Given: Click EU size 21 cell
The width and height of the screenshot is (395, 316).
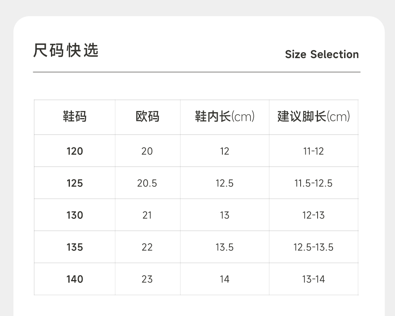Looking at the screenshot, I should click(147, 215).
